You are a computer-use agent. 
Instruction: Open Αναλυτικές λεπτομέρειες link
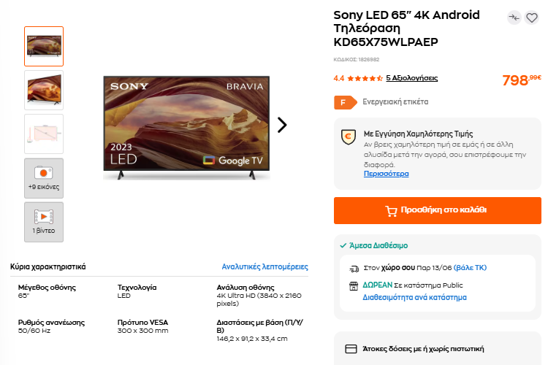click(x=265, y=267)
